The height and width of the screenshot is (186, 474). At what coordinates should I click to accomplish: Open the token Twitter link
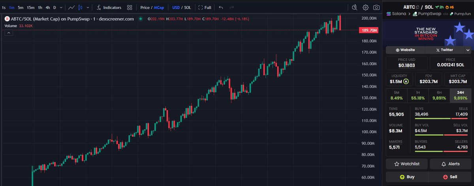click(444, 50)
